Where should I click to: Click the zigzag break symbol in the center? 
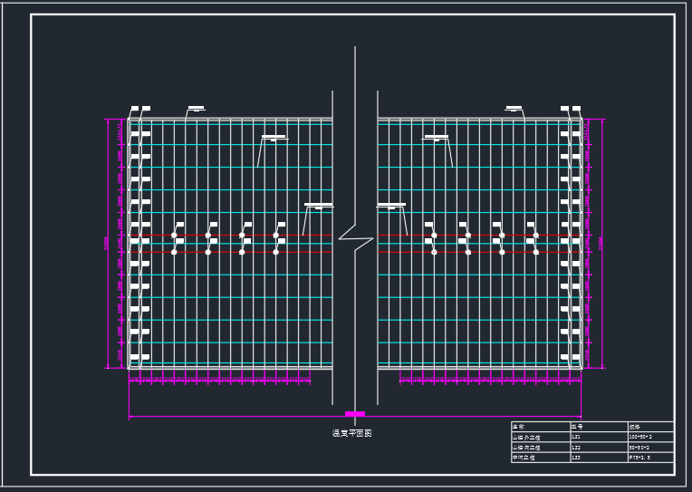(x=355, y=239)
